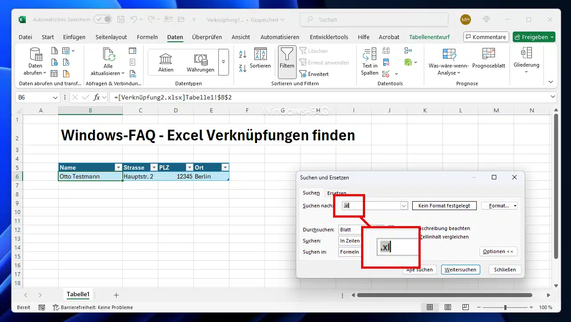Open the Name Box dropdown
This screenshot has height=322, width=571.
tap(56, 97)
